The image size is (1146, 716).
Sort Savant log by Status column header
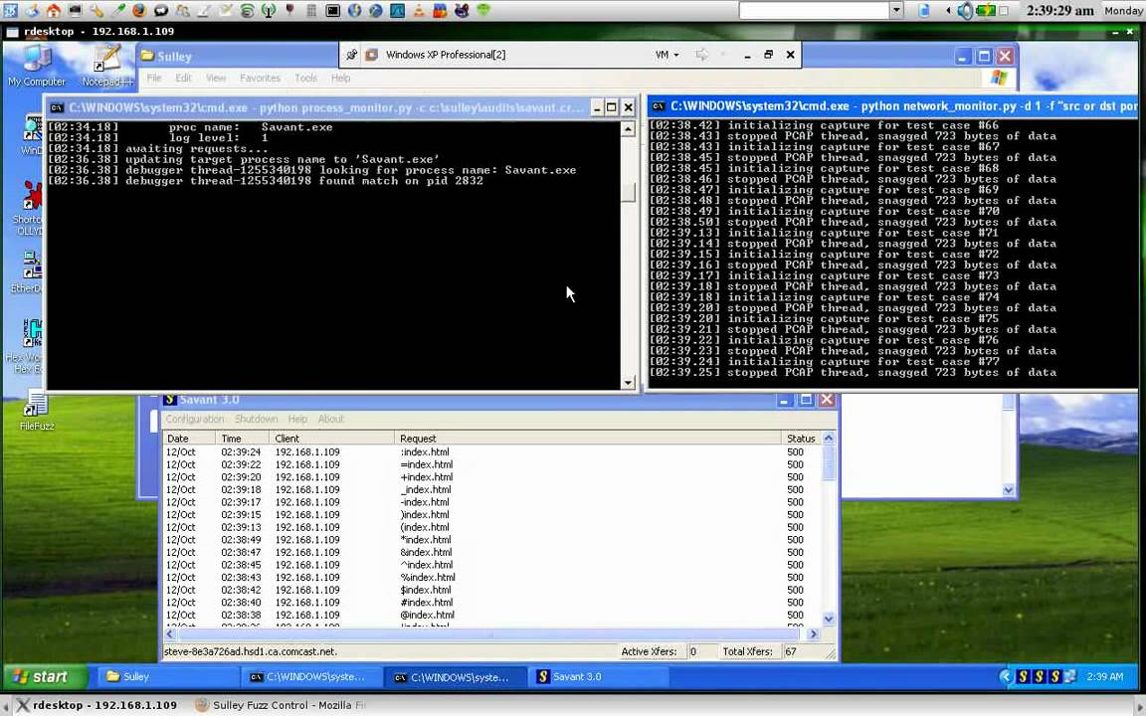tap(802, 439)
